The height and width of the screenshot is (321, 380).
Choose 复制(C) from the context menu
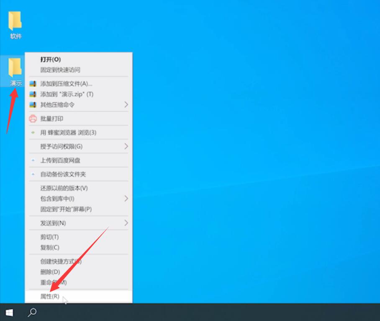click(79, 248)
